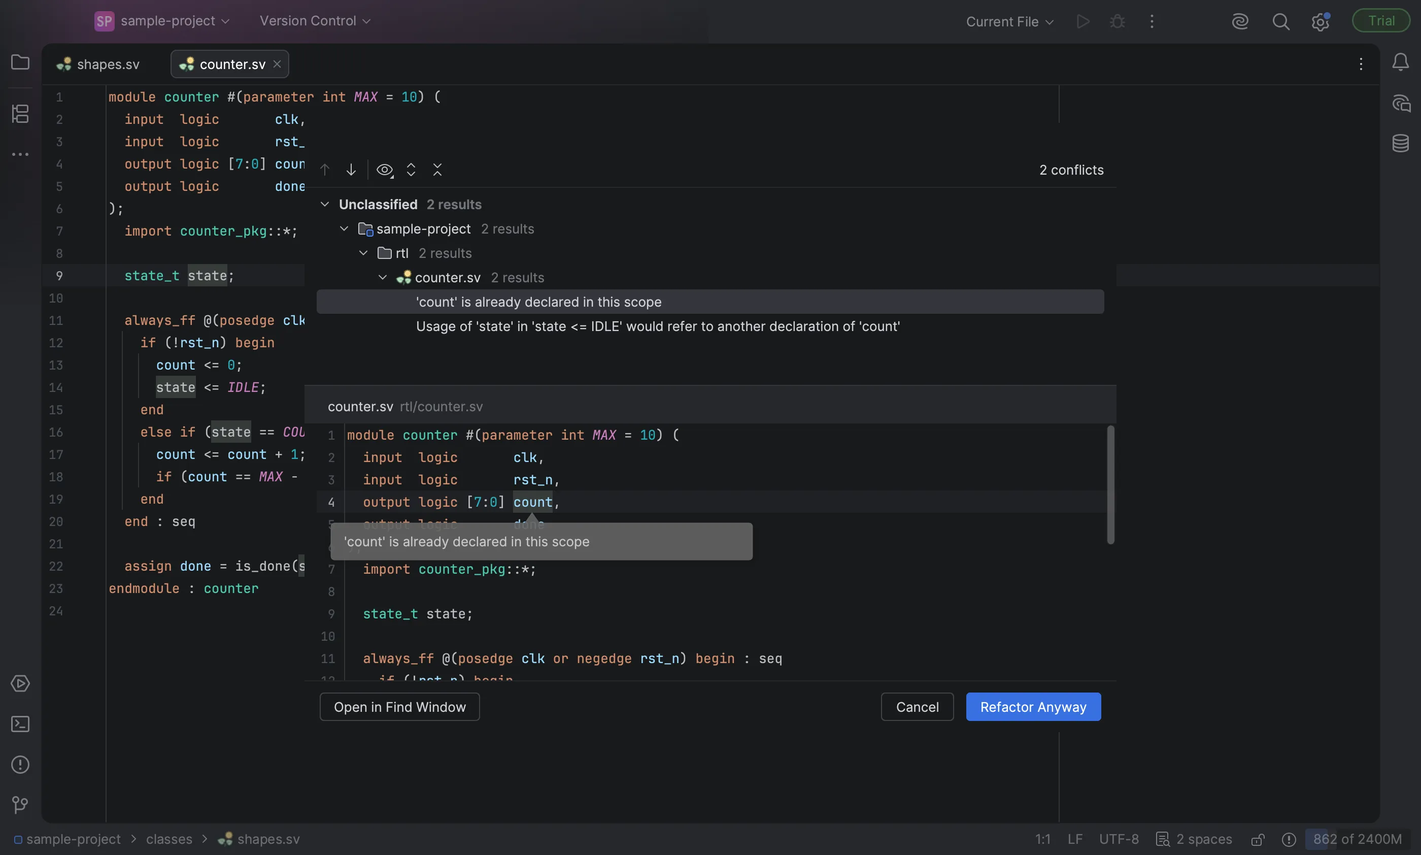Screen dimensions: 1421x855
Task: Click the Run play button
Action: pos(1083,21)
